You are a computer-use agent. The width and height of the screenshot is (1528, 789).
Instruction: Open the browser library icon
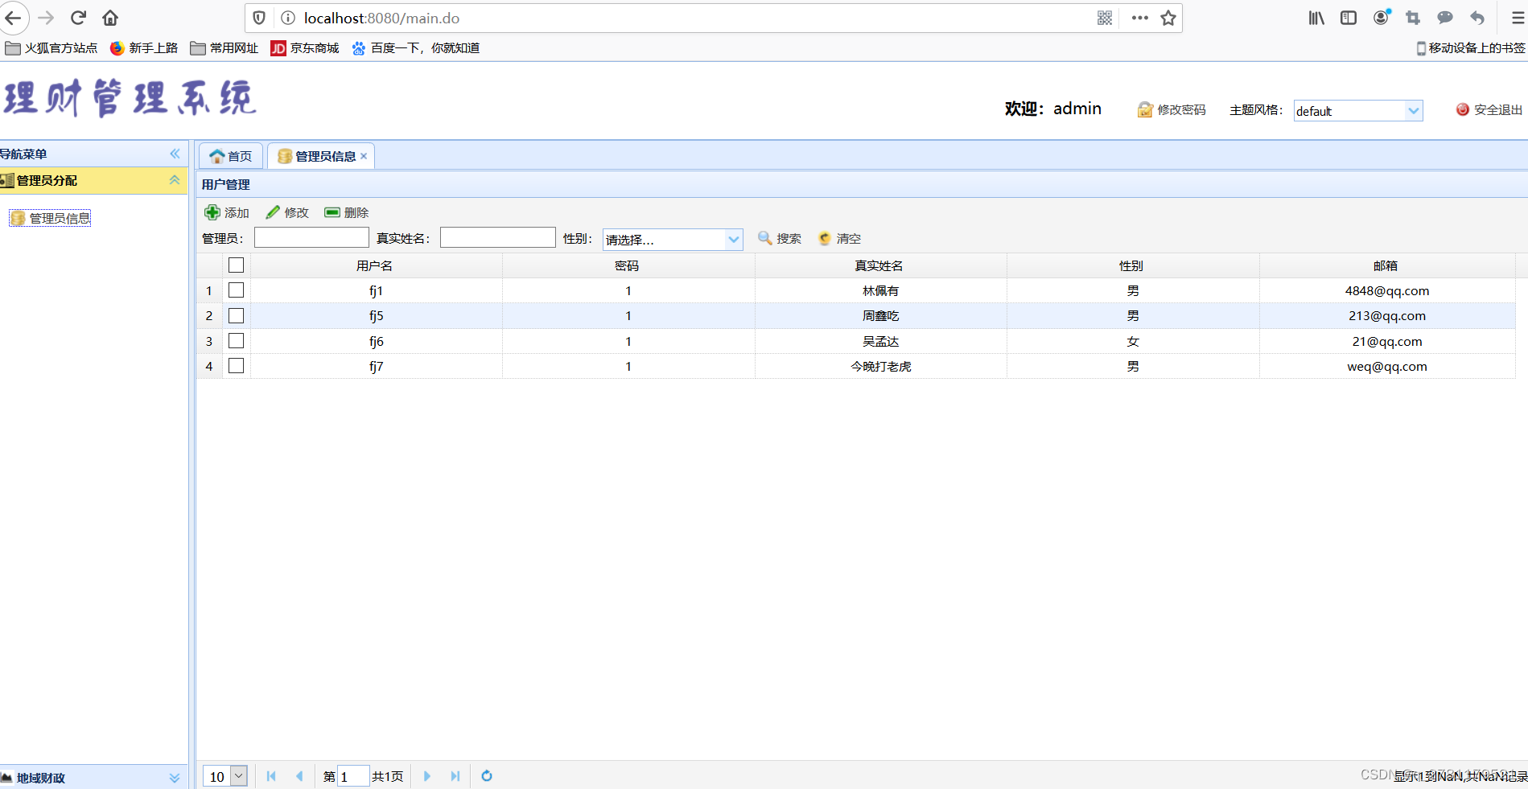click(1316, 18)
